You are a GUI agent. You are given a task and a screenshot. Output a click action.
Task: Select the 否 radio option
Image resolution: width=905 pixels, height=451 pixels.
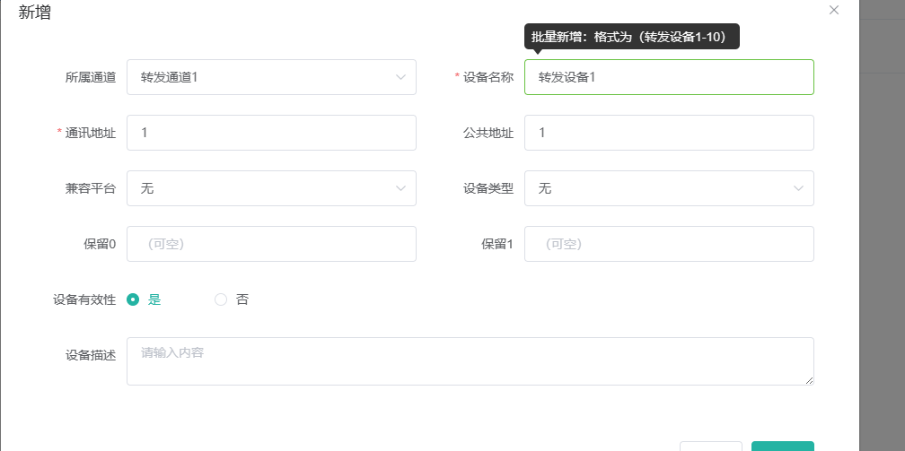(x=221, y=299)
